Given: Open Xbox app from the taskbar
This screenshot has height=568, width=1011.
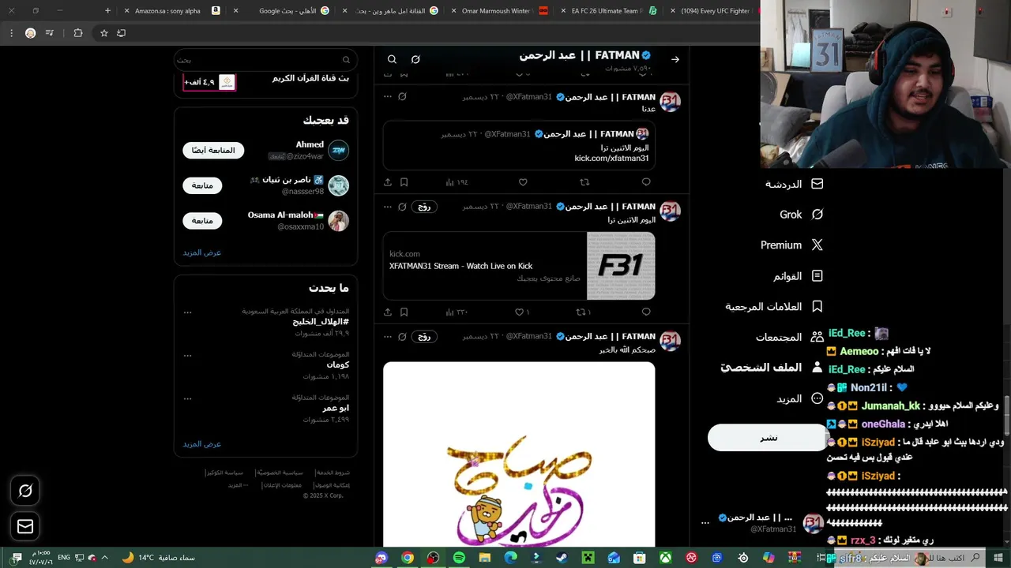Looking at the screenshot, I should [x=666, y=558].
